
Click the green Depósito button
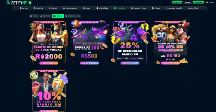click(177, 2)
